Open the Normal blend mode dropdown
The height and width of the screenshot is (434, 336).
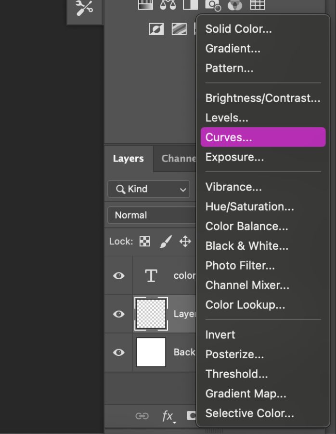point(152,215)
